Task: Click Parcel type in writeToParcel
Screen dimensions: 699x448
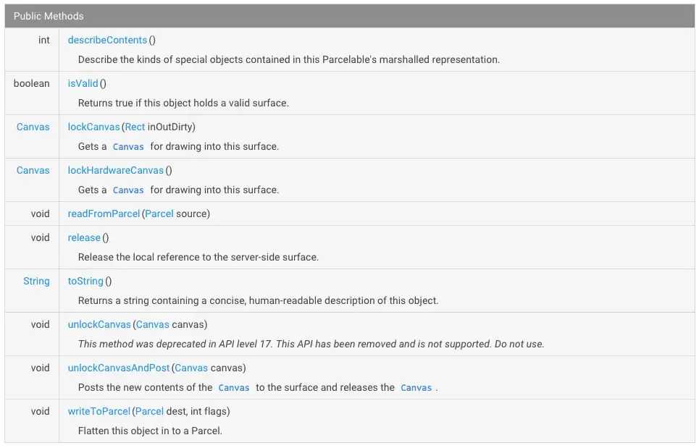Action: [149, 411]
